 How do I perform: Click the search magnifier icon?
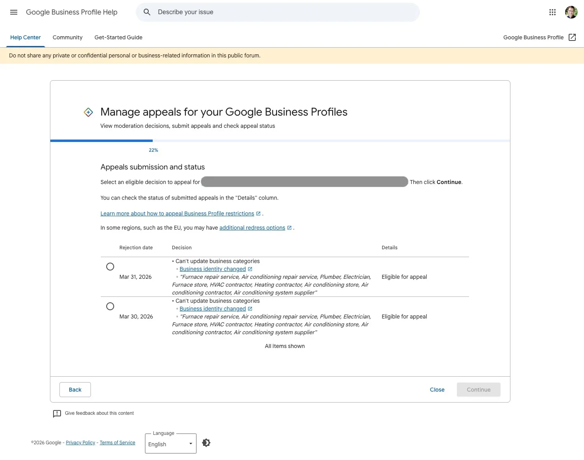point(147,12)
